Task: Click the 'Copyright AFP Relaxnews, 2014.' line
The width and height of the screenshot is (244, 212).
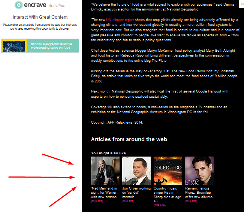Action: 117,122
